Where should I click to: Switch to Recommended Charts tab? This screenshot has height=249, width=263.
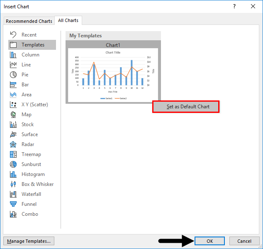coord(29,21)
